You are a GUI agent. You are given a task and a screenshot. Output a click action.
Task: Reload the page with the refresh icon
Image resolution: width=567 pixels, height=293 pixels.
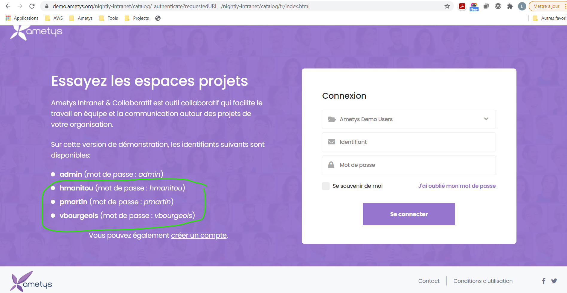click(32, 6)
